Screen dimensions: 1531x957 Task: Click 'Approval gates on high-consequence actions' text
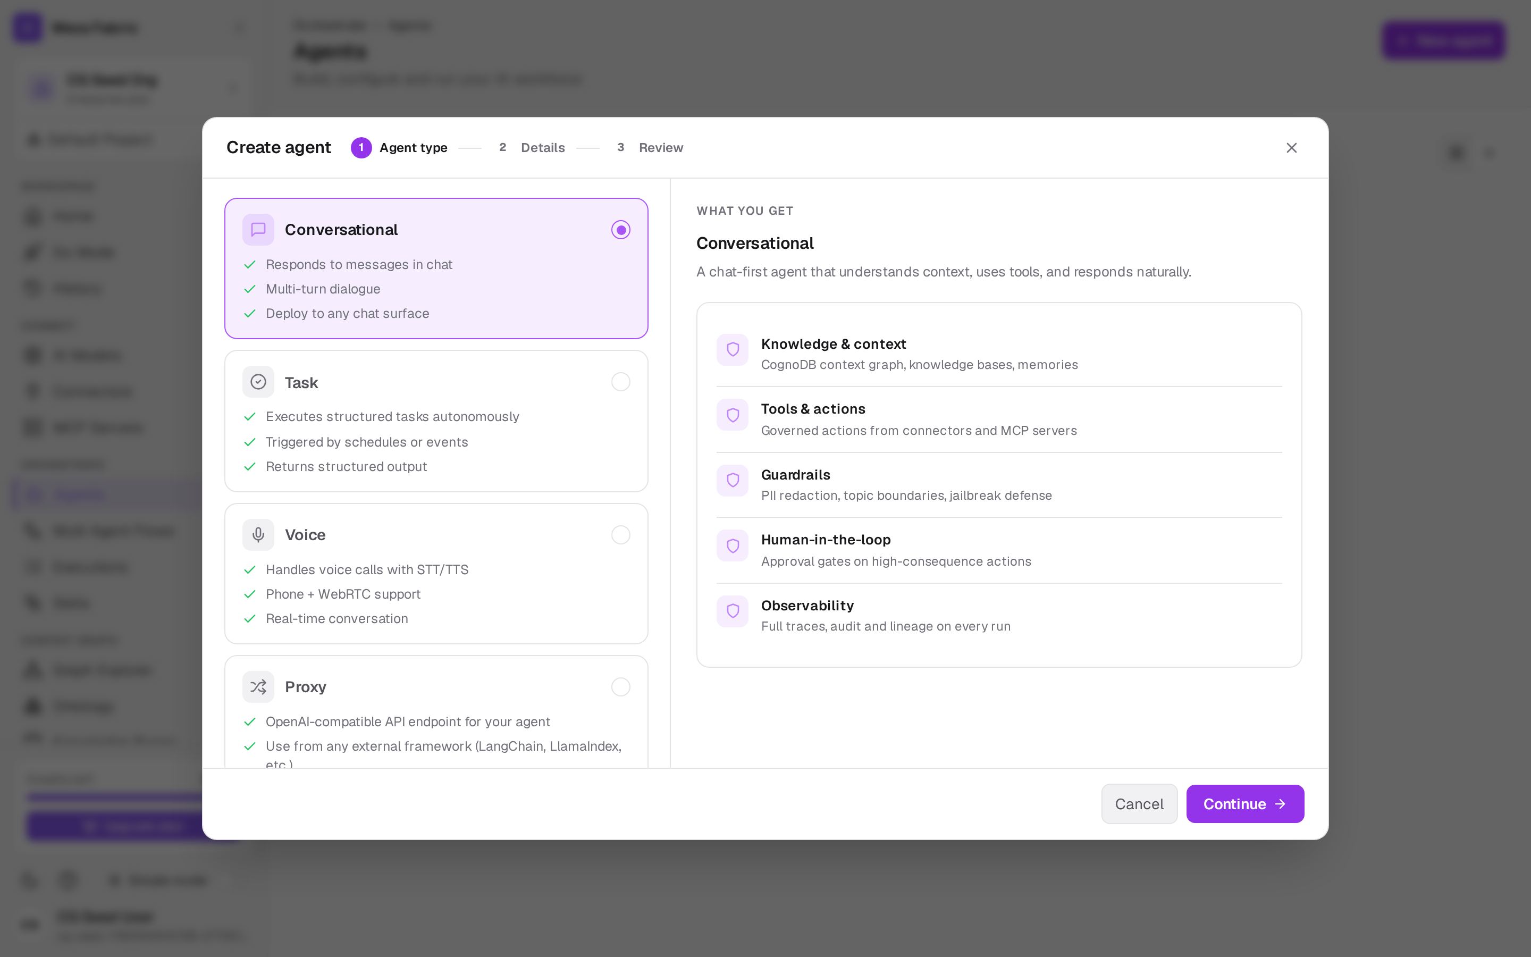[896, 561]
